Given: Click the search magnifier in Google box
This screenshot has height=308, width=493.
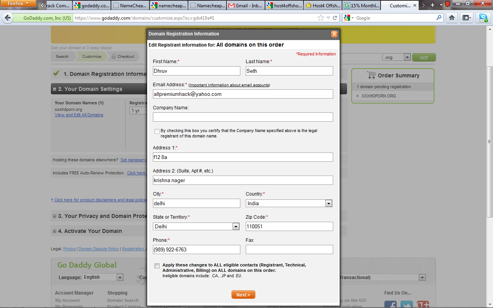Looking at the screenshot, I should point(439,18).
